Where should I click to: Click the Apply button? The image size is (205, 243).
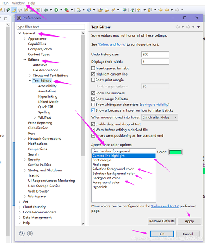(189, 221)
